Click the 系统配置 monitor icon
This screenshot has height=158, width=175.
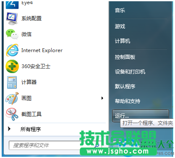(x=12, y=18)
